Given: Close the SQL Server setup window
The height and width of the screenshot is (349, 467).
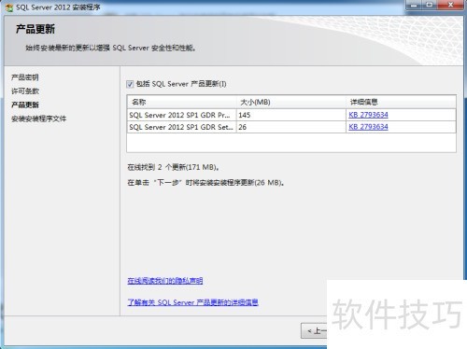Looking at the screenshot, I should 450,5.
